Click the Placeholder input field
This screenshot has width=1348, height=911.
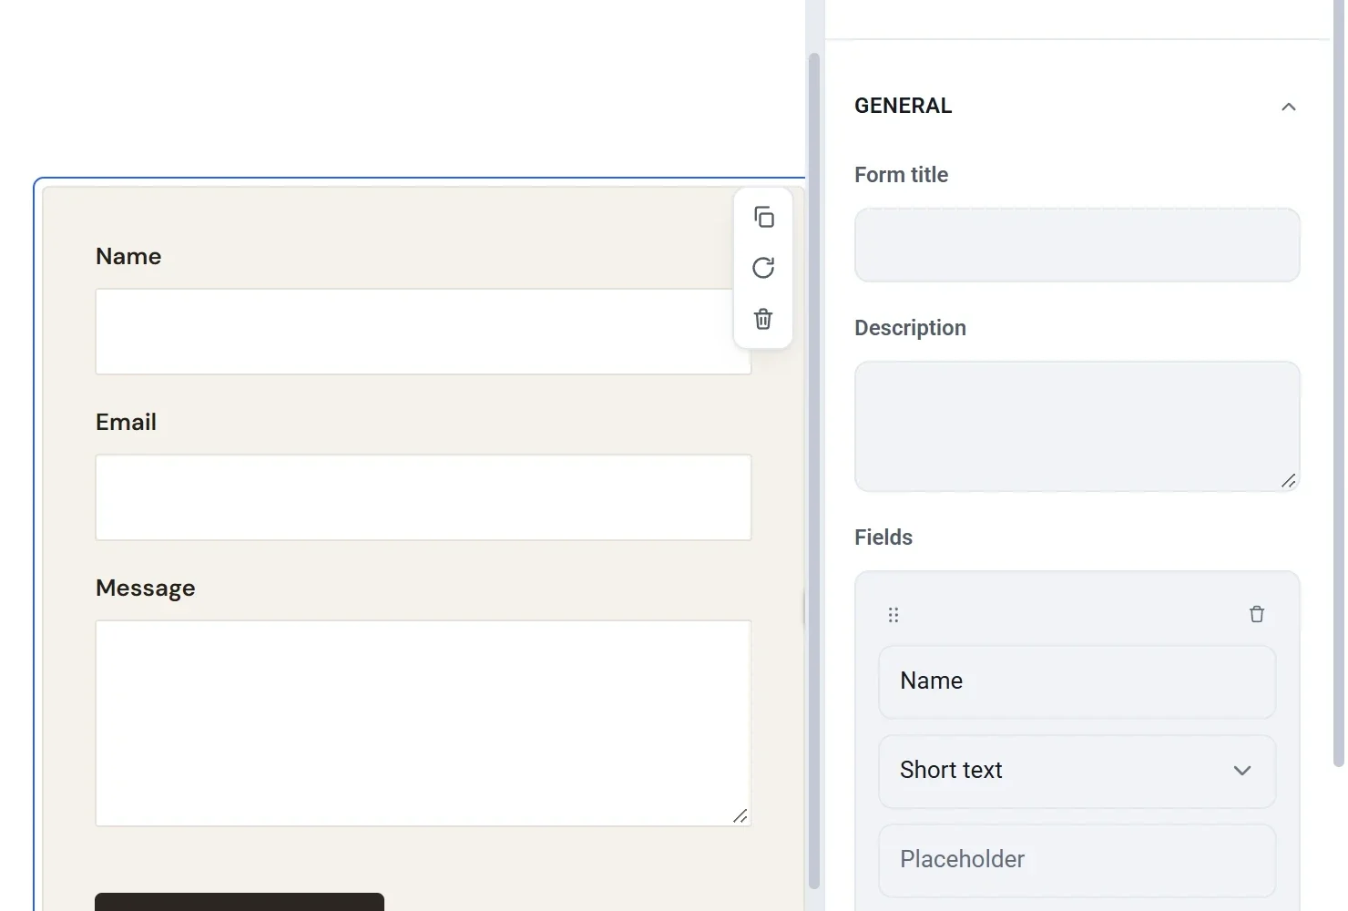[x=1077, y=860]
